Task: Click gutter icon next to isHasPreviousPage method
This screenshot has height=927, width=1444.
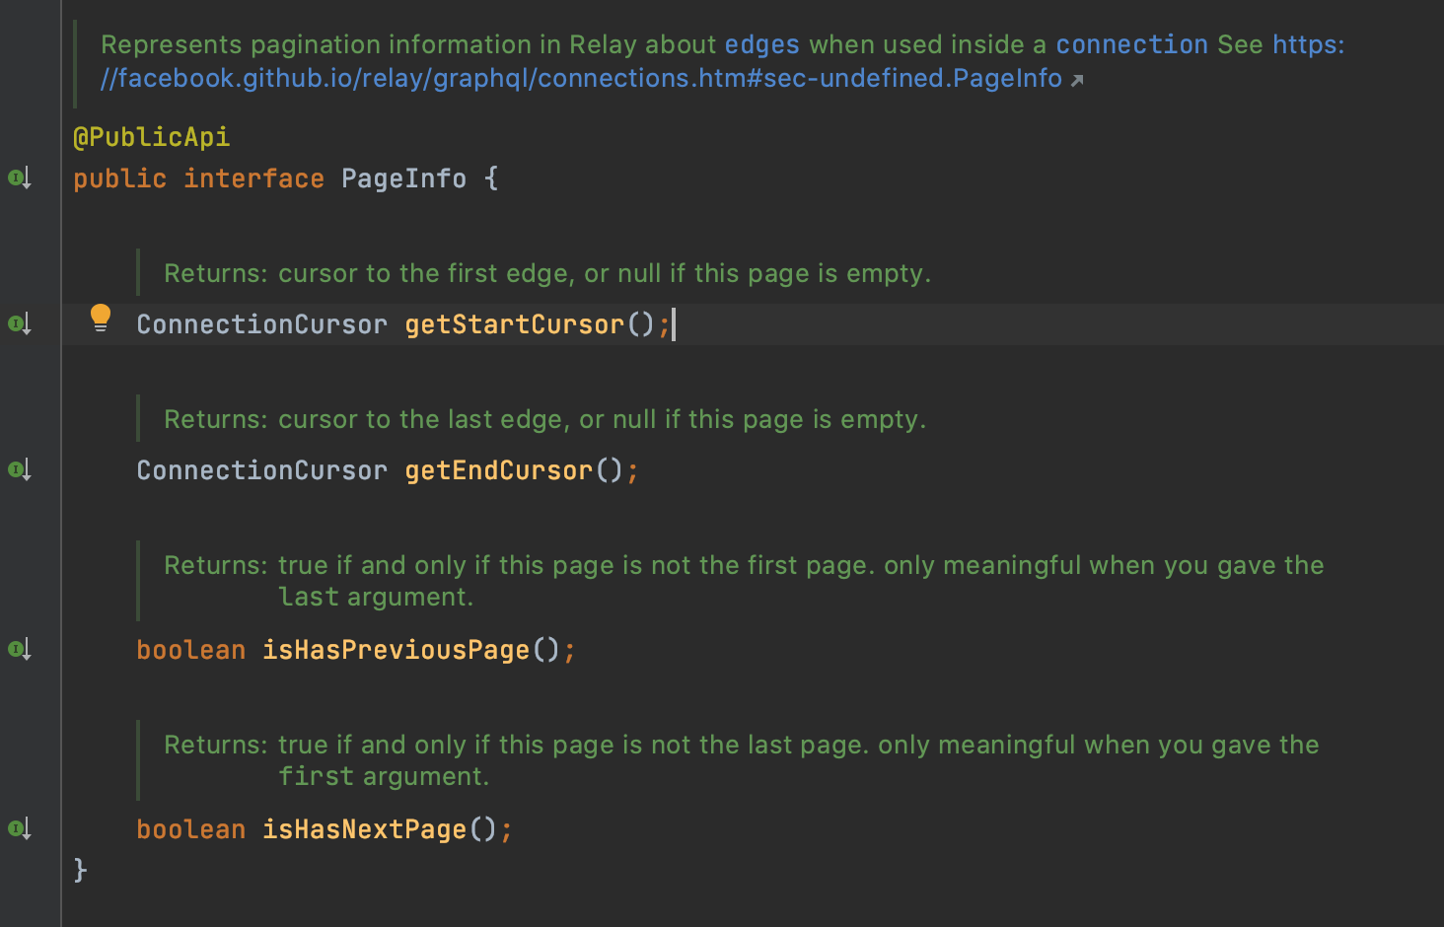Action: [18, 649]
